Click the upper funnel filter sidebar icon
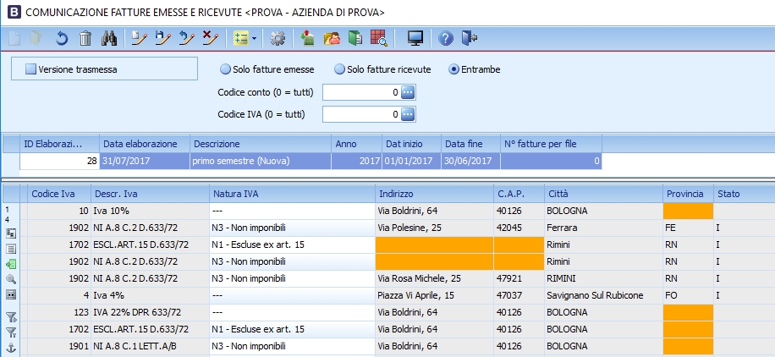Viewport: 775px width, 357px height. click(x=10, y=317)
